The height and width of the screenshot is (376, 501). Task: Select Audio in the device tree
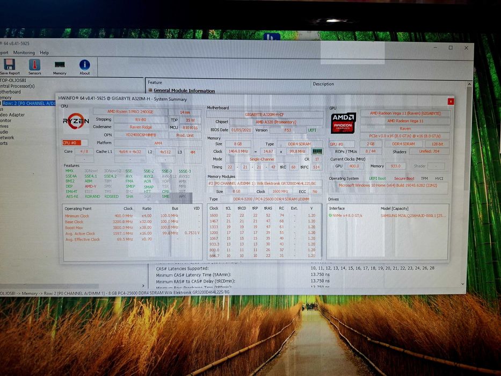point(4,132)
